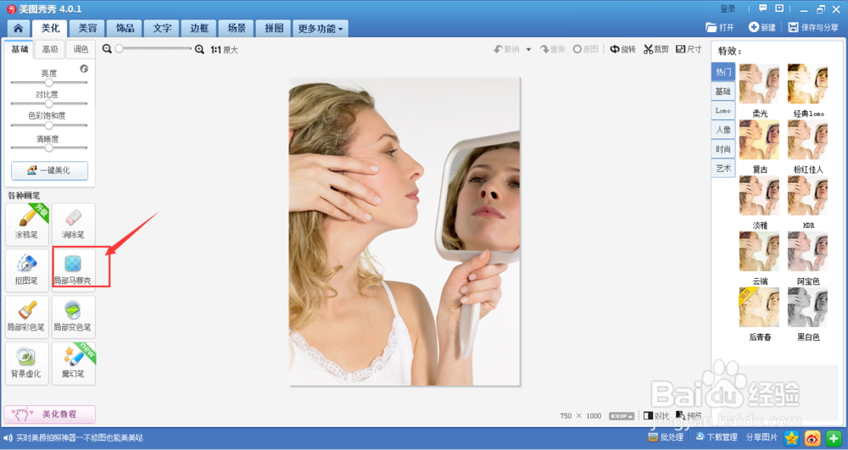Select the 热门 effects category
The height and width of the screenshot is (450, 848).
click(x=723, y=72)
